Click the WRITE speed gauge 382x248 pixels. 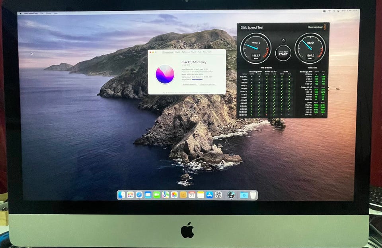pyautogui.click(x=256, y=48)
